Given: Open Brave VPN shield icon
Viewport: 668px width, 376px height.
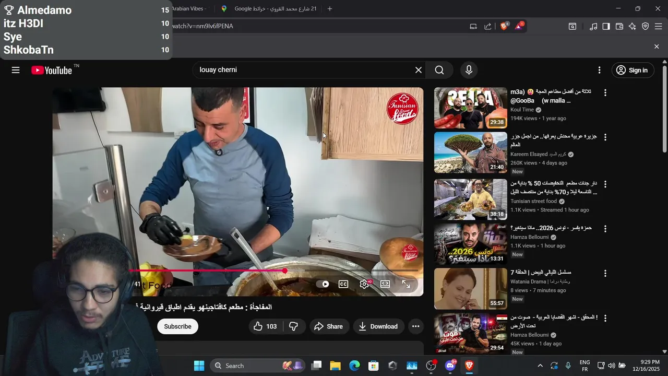Looking at the screenshot, I should click(646, 26).
